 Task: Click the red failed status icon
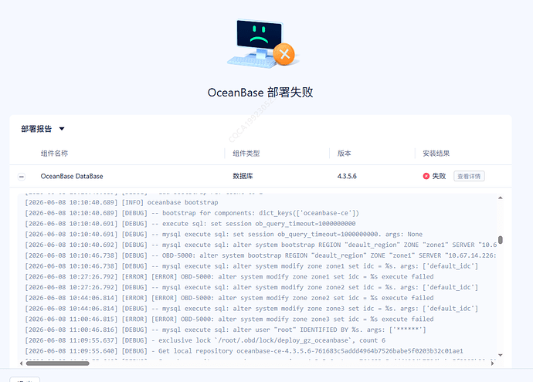426,176
